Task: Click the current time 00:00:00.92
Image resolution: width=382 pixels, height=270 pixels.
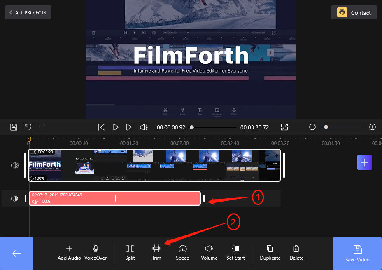Action: (x=171, y=127)
